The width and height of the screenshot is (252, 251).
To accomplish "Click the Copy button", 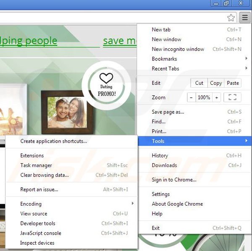I will 216,83.
